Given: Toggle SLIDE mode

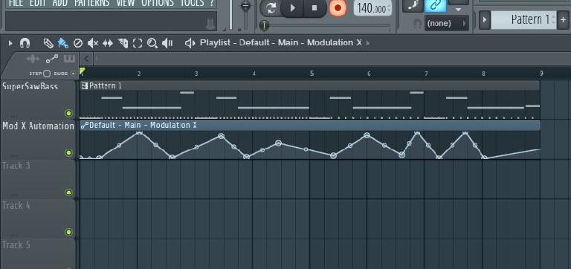Looking at the screenshot, I should point(73,74).
